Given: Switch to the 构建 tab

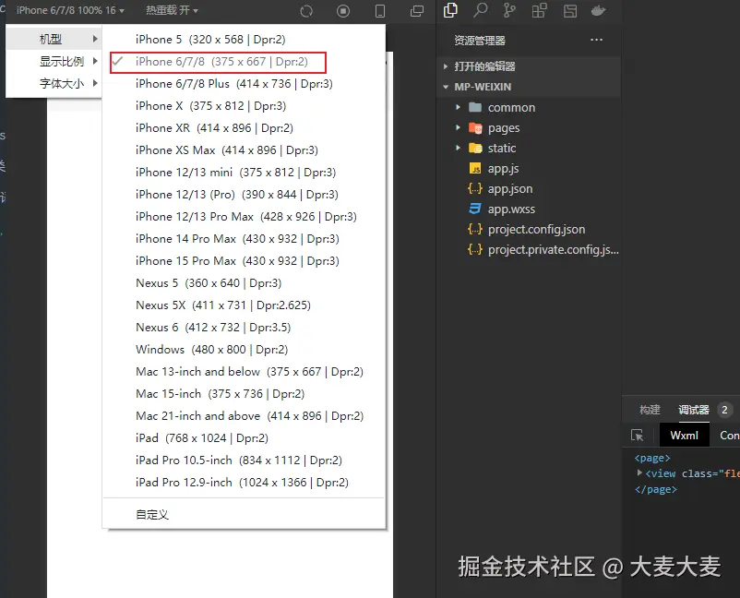Looking at the screenshot, I should pyautogui.click(x=650, y=410).
